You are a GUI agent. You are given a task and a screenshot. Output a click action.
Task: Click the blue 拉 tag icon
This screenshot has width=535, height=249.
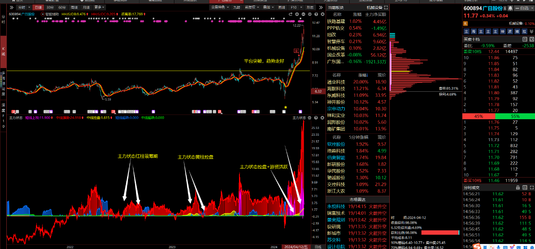point(524,31)
